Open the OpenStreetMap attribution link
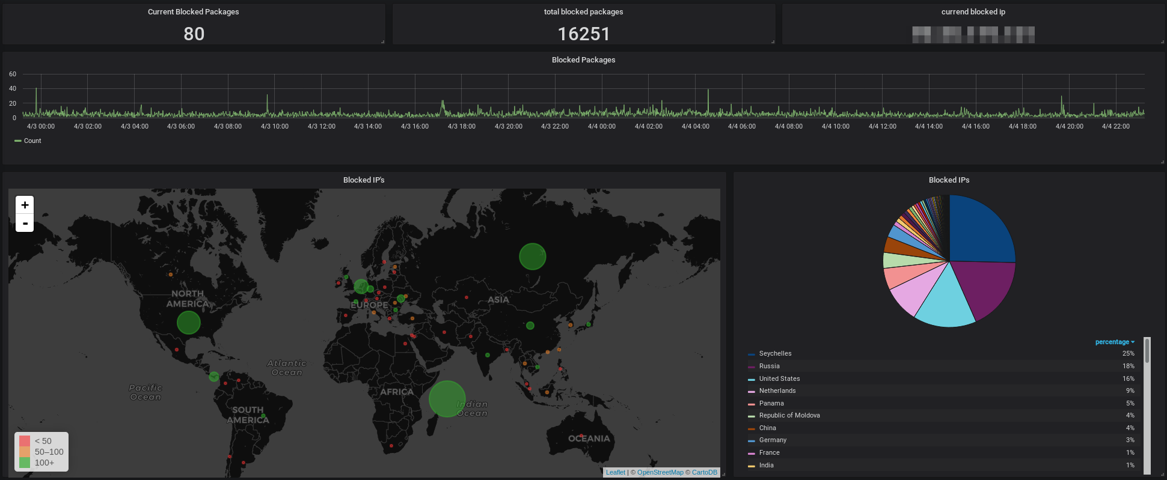 coord(660,473)
